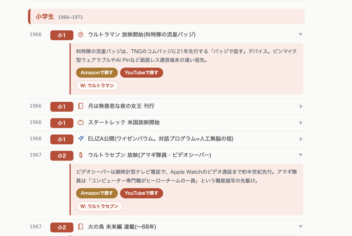Select the title ウルトラセブン 放映(アマギ隊員・ビデオシーバー)
Image resolution: width=352 pixels, height=236 pixels.
pyautogui.click(x=149, y=155)
